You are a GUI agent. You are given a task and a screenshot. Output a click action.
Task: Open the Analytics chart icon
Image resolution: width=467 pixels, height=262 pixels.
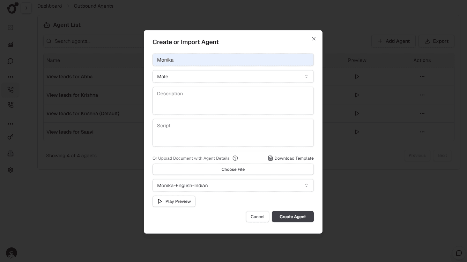(x=10, y=44)
